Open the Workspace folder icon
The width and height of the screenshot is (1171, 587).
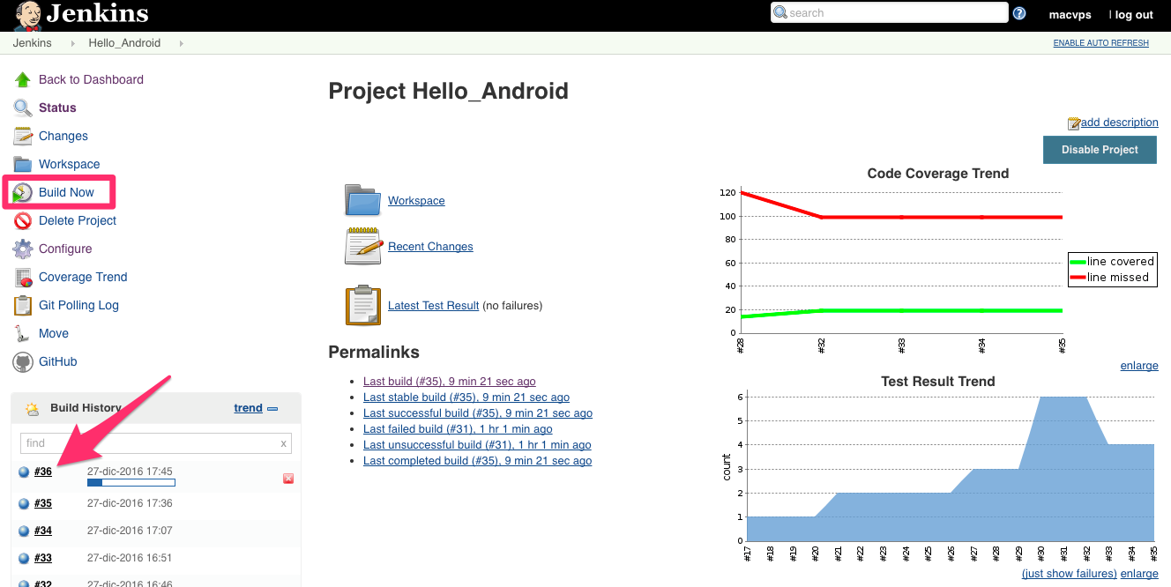click(x=362, y=200)
